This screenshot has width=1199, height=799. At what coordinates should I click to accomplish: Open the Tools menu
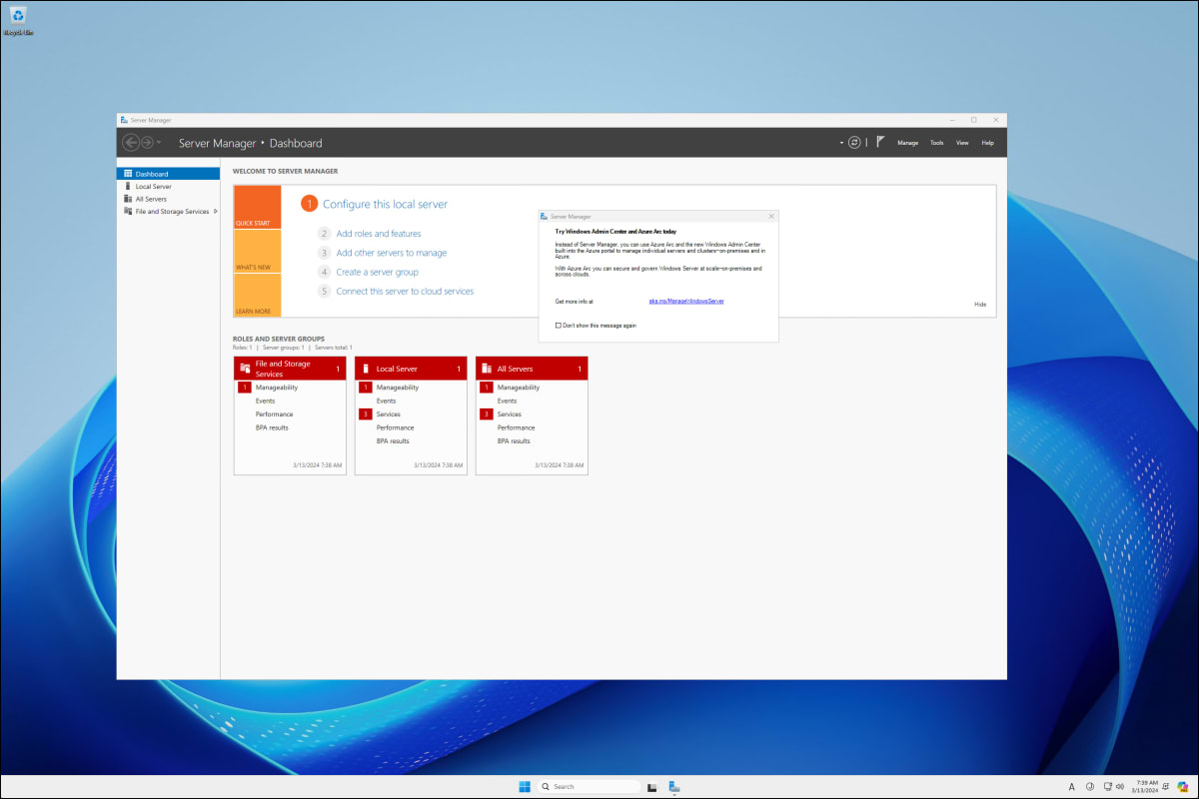point(936,143)
